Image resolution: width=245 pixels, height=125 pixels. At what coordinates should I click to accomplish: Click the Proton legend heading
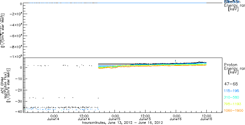[x=231, y=65]
